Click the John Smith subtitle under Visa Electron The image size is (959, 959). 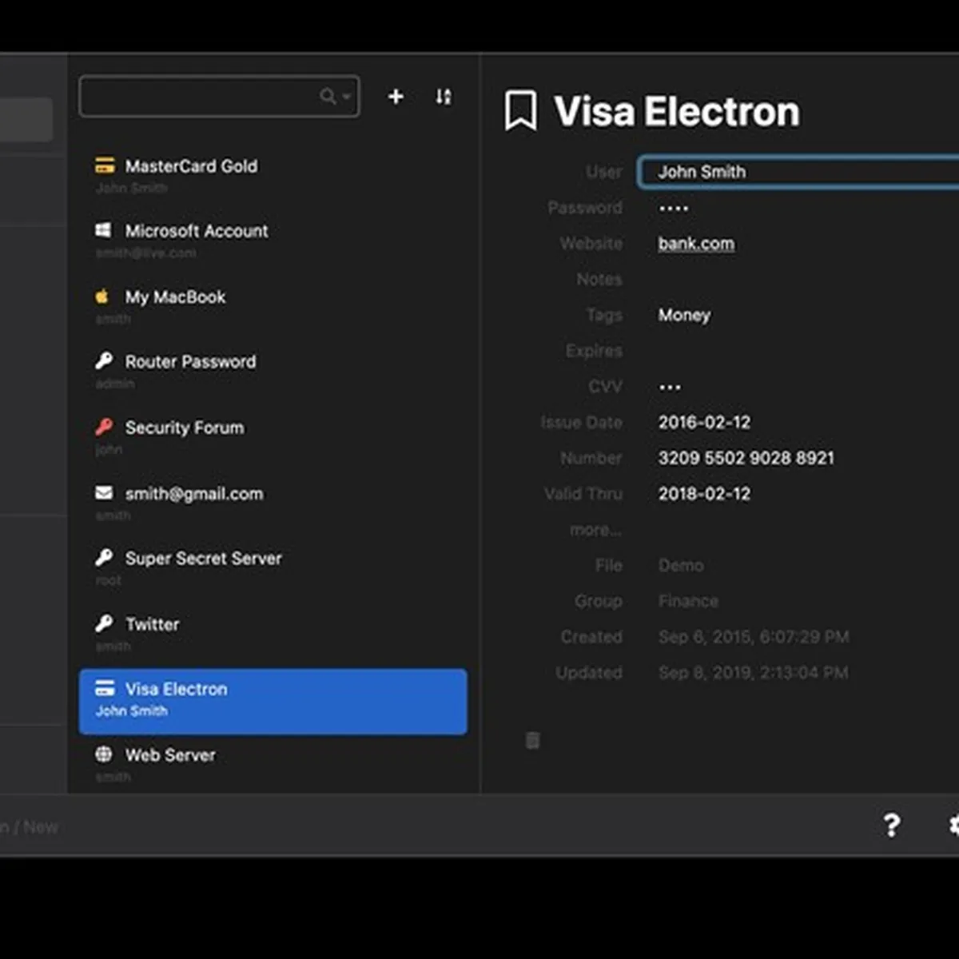click(x=132, y=710)
